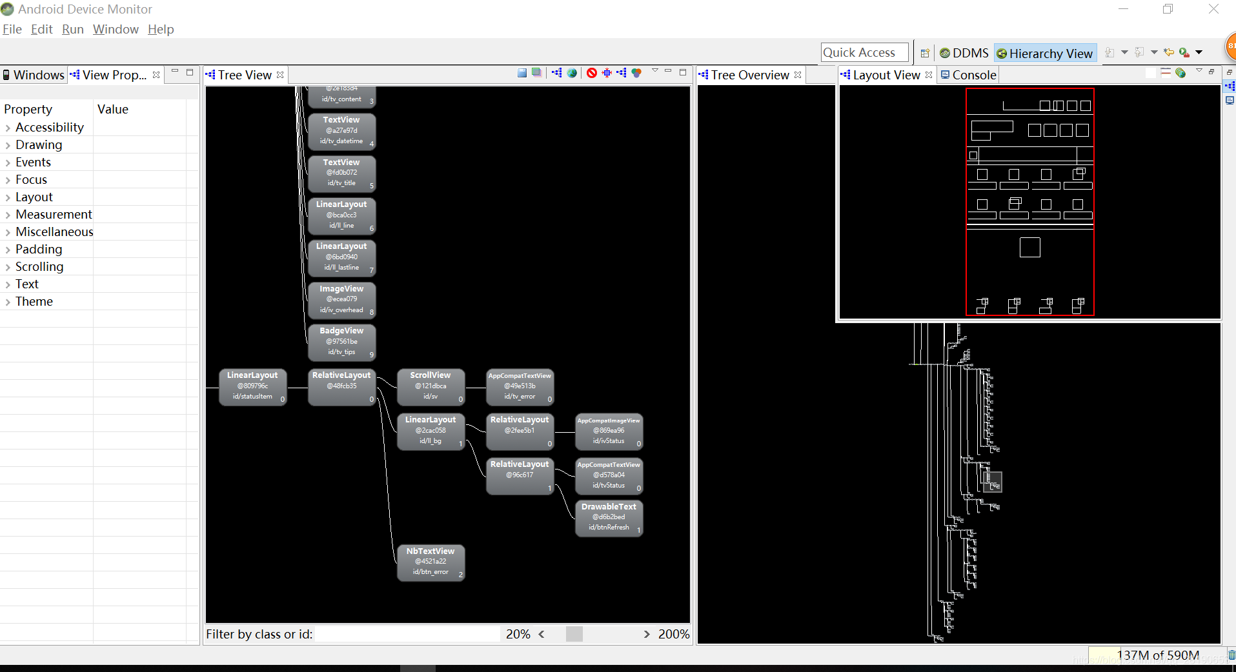Open the File menu
The width and height of the screenshot is (1236, 672).
tap(12, 29)
